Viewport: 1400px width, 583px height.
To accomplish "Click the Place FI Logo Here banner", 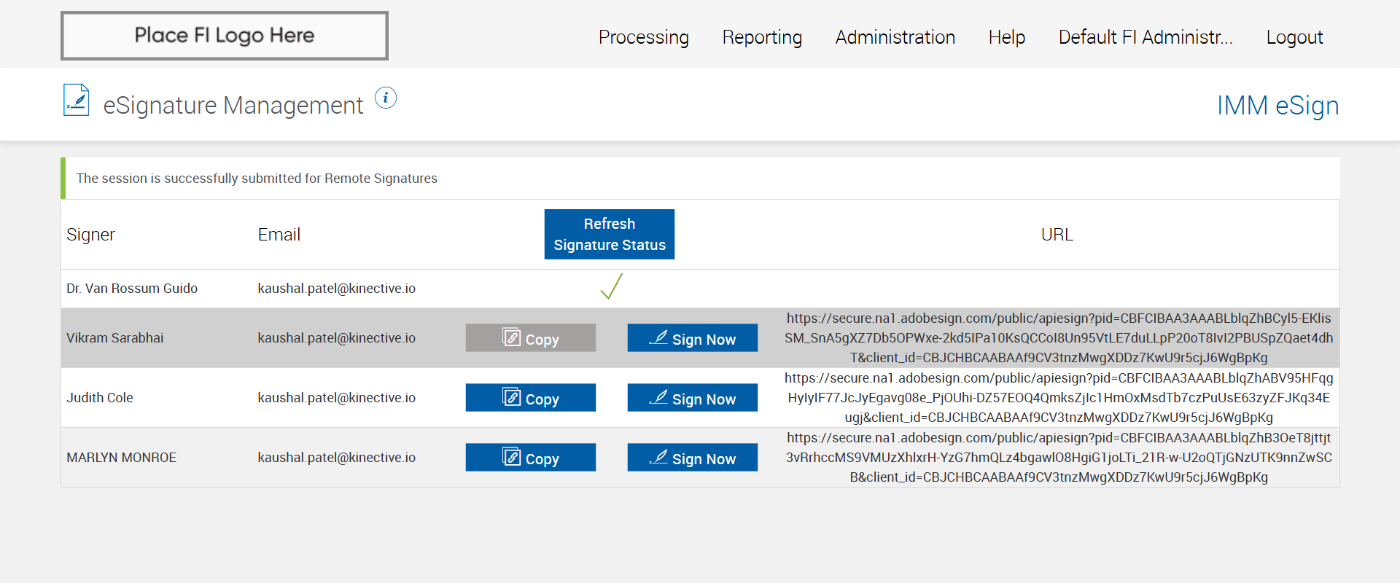I will point(225,36).
